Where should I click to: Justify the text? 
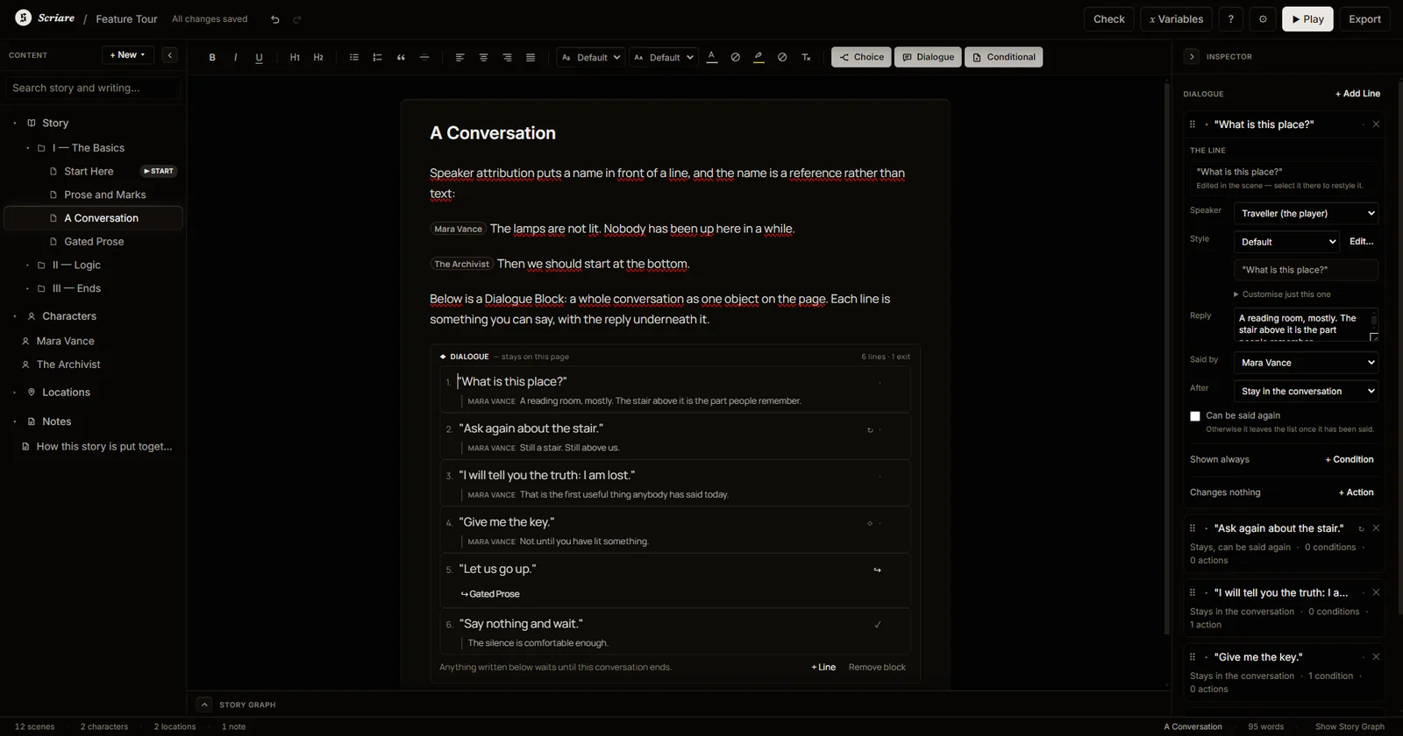[531, 57]
